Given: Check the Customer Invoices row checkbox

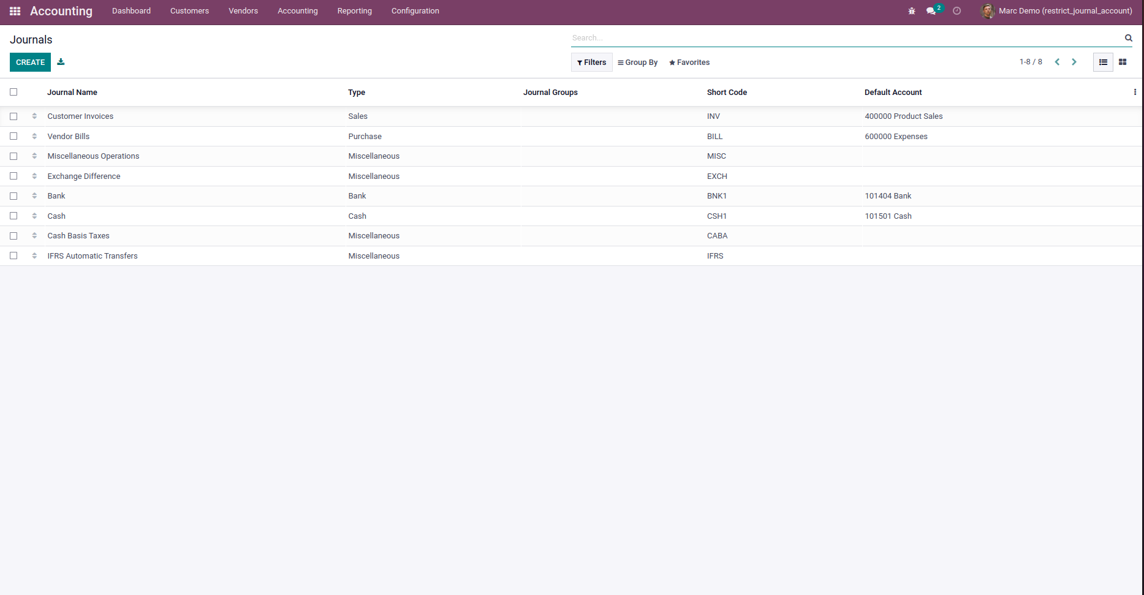Looking at the screenshot, I should [13, 116].
